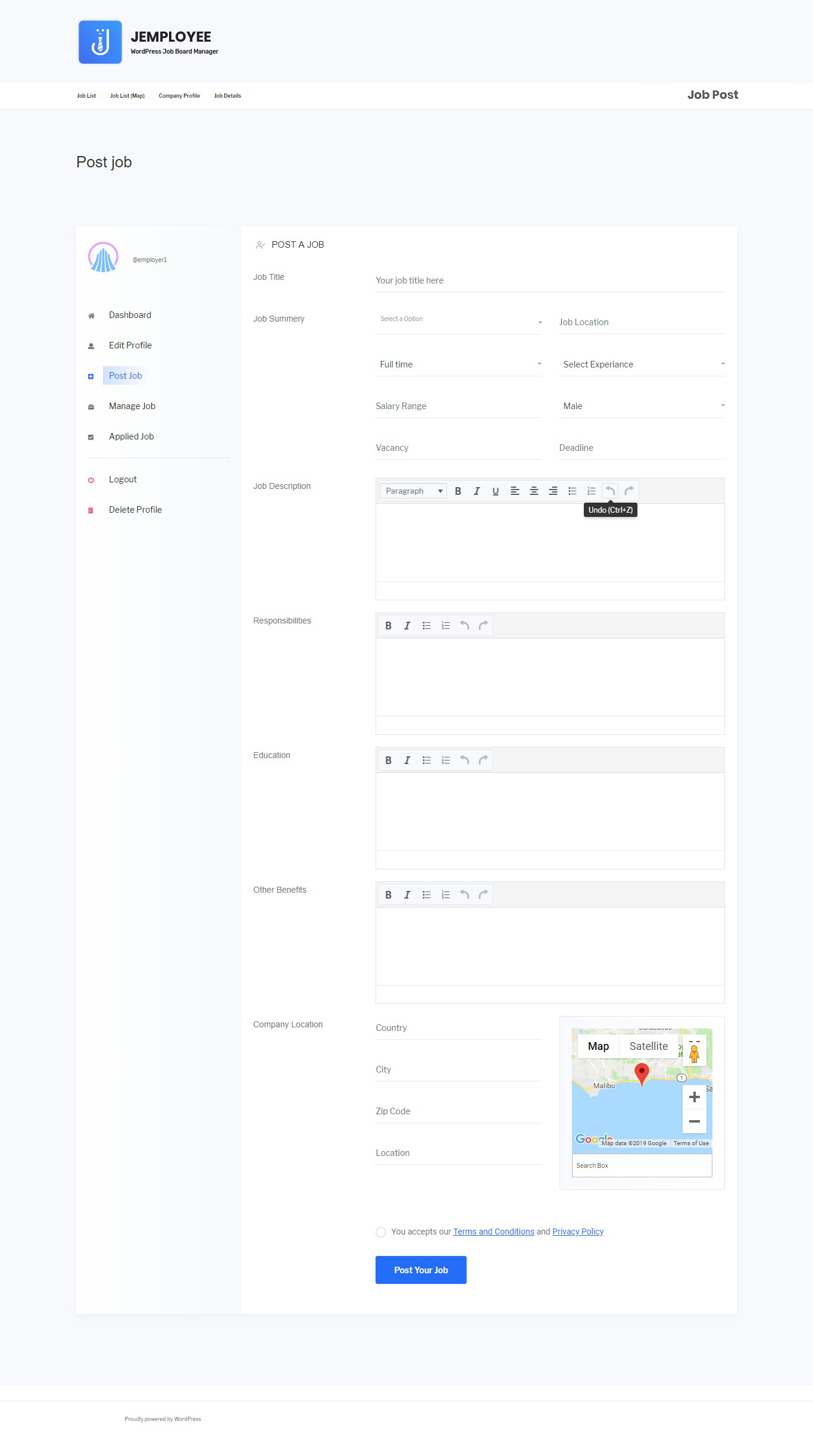Open the Full time job type dropdown
This screenshot has height=1437, width=813.
click(458, 364)
